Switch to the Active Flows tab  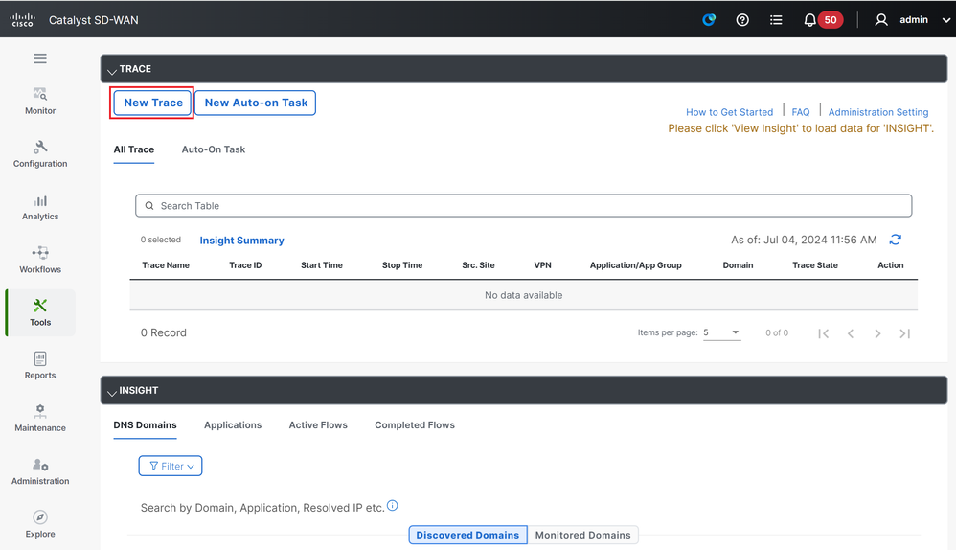(318, 425)
